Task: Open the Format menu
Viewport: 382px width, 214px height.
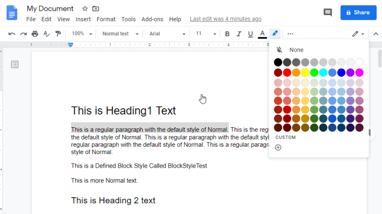Action: (106, 19)
